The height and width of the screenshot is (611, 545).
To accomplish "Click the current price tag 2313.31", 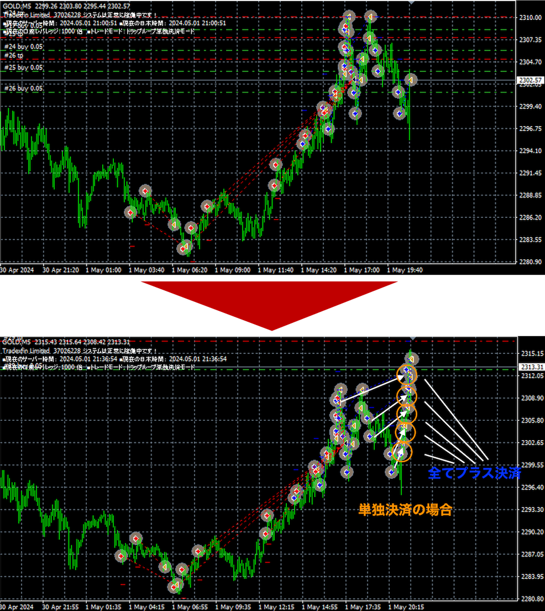I will coord(530,367).
